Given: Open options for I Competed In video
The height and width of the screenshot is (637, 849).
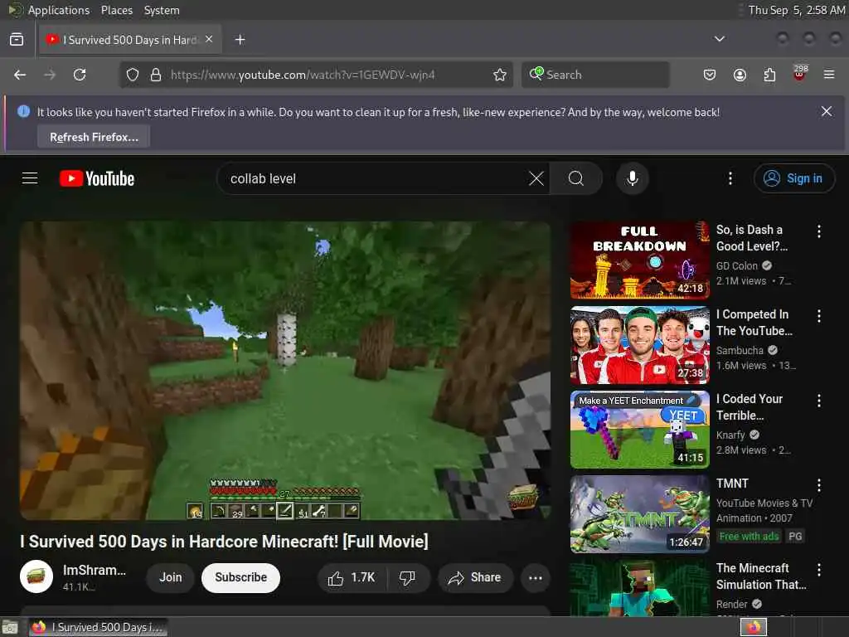Looking at the screenshot, I should (x=818, y=316).
